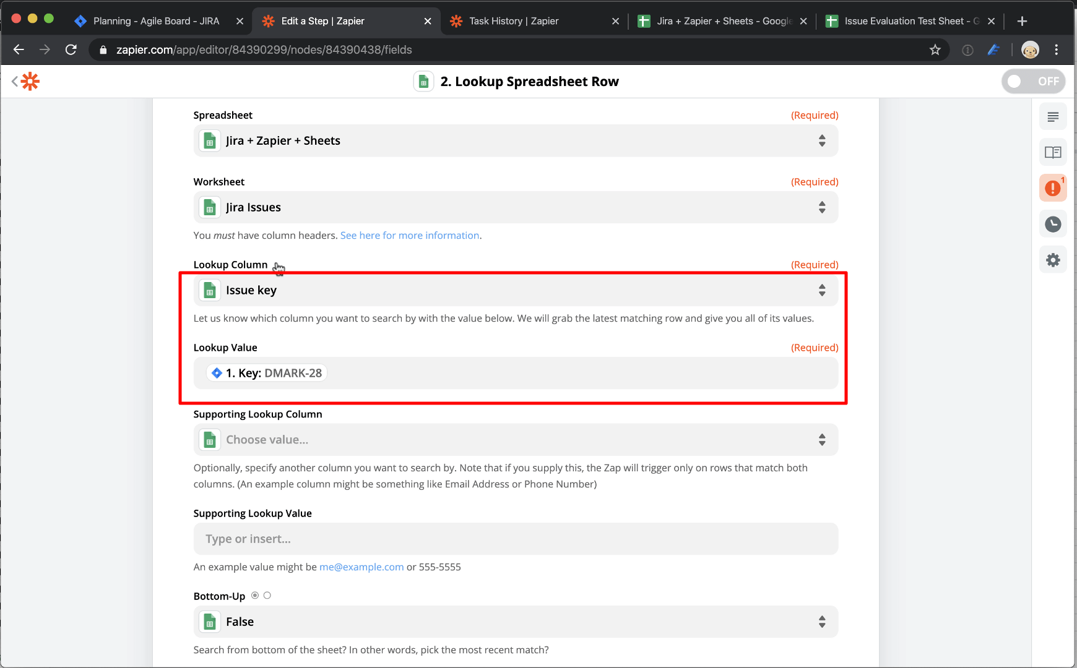Go back using the left chevron by Zapier logo
Image resolution: width=1077 pixels, height=668 pixels.
[14, 81]
